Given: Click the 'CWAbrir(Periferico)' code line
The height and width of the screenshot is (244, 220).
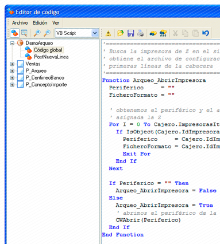Looking at the screenshot, I should (148, 220).
